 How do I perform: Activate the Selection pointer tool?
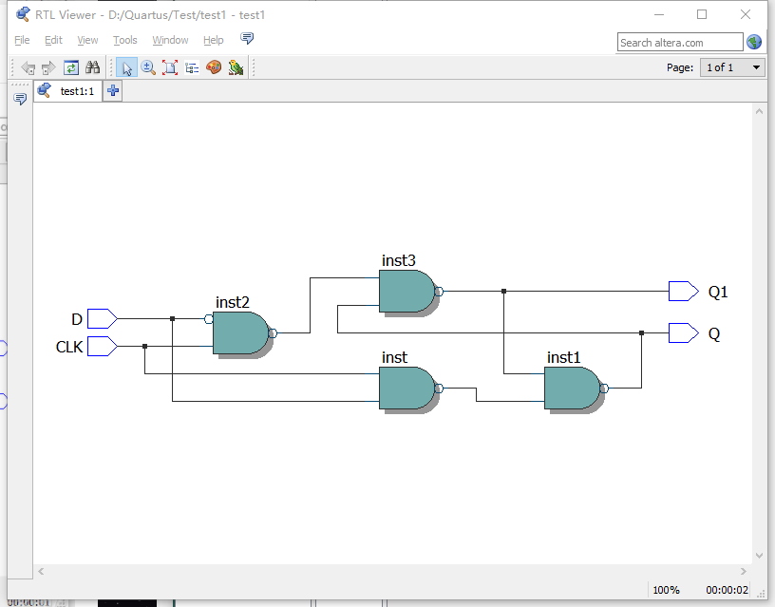pyautogui.click(x=126, y=67)
